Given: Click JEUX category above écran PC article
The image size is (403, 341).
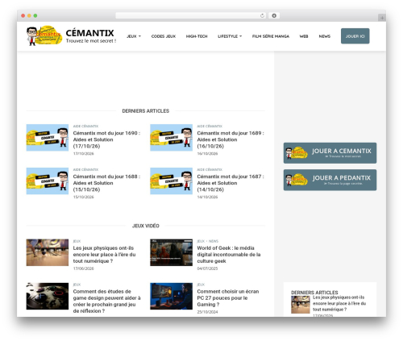Looking at the screenshot, I should [201, 285].
